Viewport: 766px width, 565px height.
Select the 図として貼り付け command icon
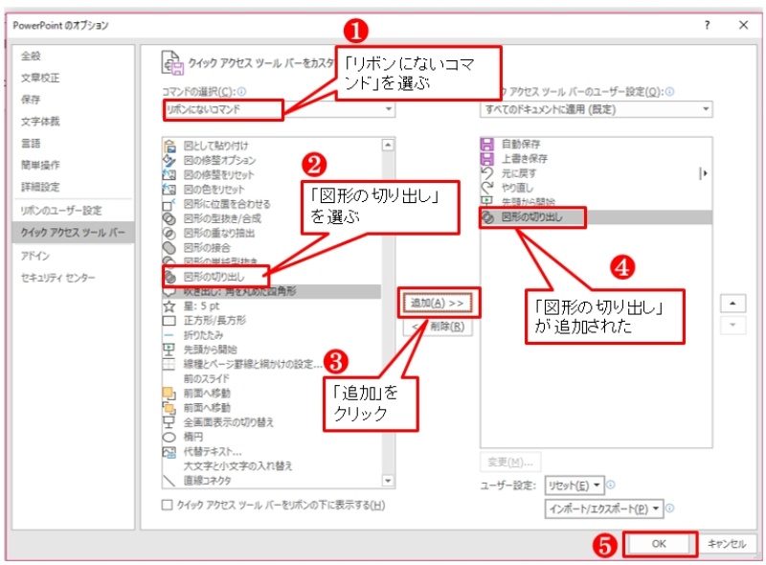click(x=169, y=146)
